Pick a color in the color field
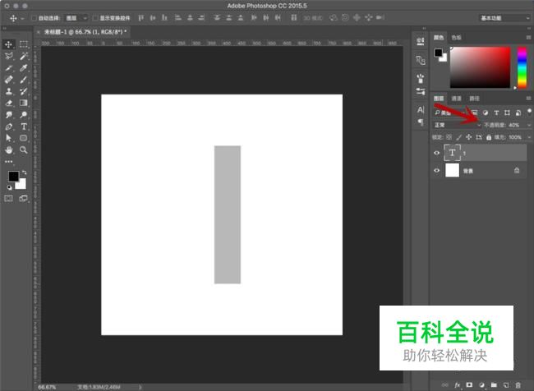 (481, 67)
